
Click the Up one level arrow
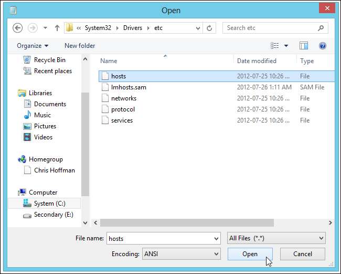point(56,28)
